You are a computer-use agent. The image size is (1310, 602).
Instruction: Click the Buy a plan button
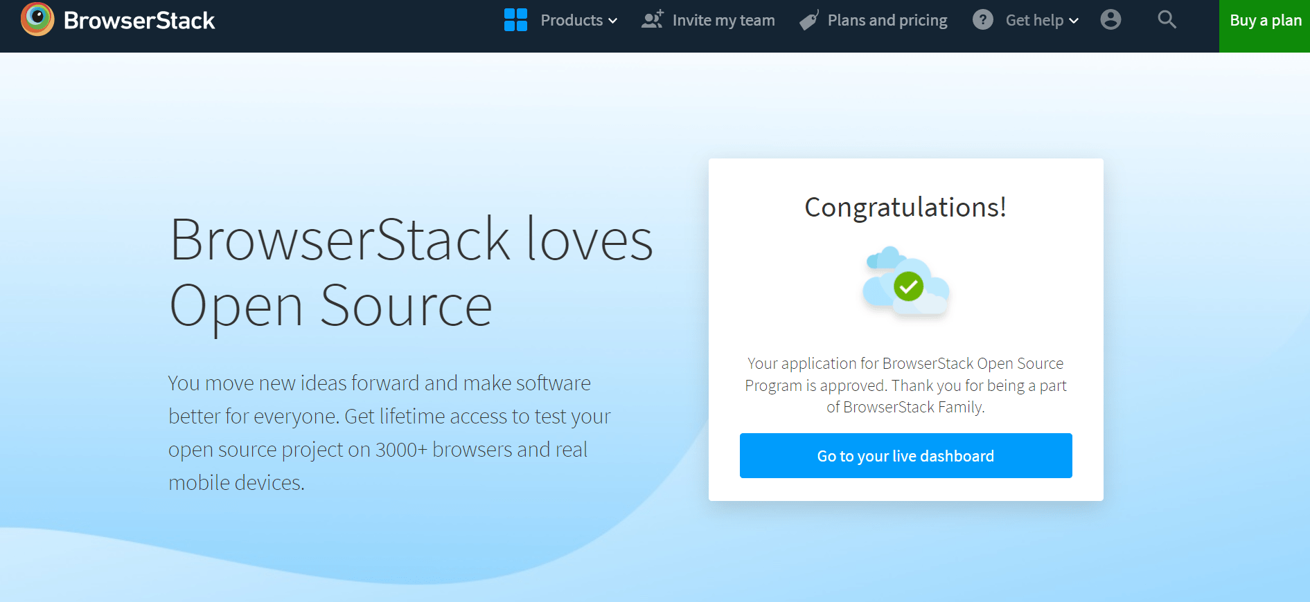click(x=1265, y=26)
